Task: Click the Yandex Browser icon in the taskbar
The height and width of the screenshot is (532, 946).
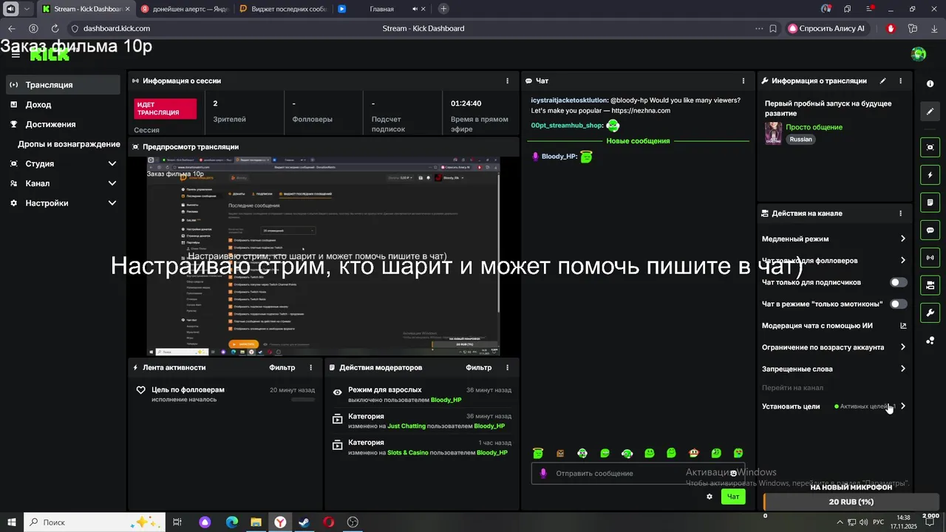Action: (281, 522)
